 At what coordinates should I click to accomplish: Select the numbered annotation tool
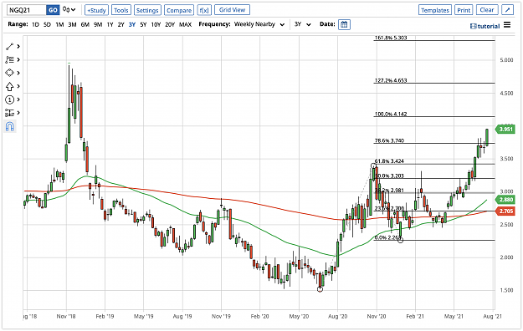[9, 99]
